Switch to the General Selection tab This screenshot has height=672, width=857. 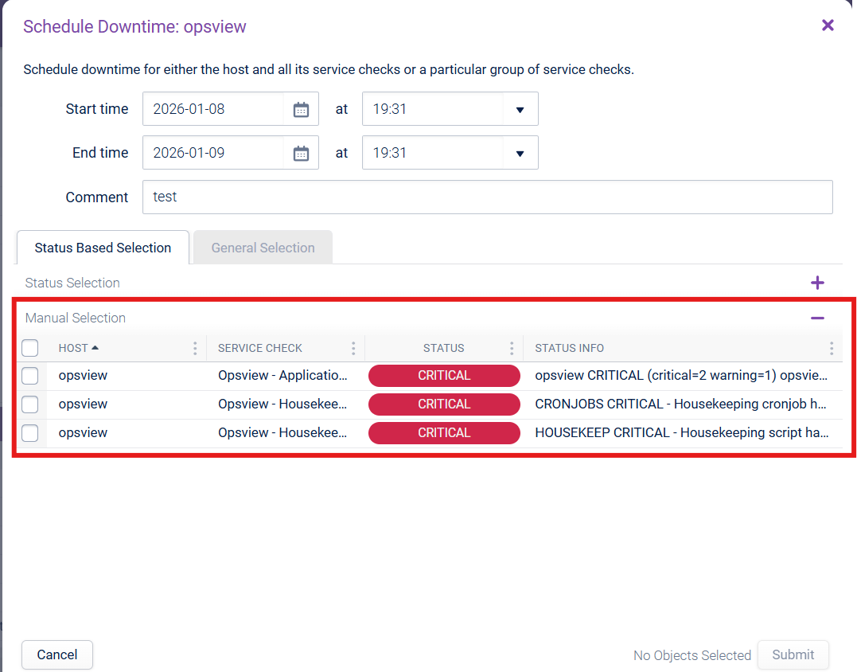point(263,248)
